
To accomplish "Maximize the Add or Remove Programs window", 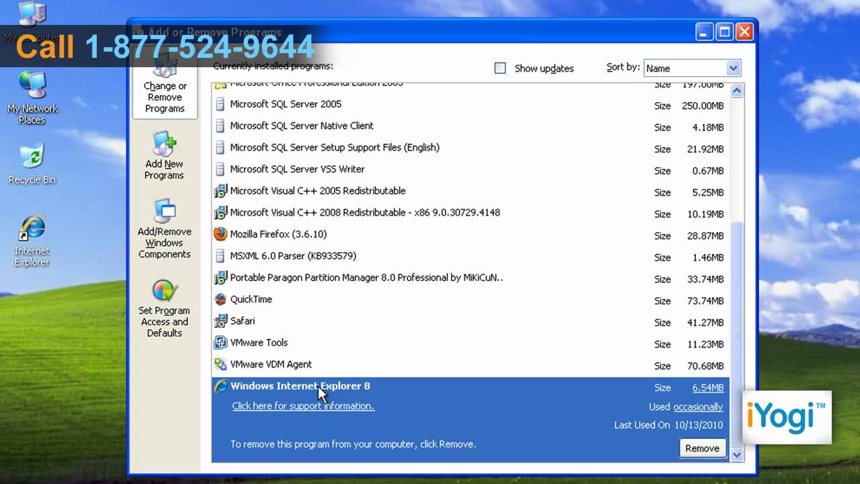I will tap(724, 32).
